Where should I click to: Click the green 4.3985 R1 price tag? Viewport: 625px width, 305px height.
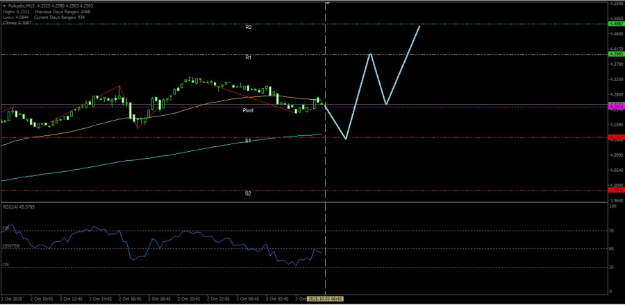(615, 54)
